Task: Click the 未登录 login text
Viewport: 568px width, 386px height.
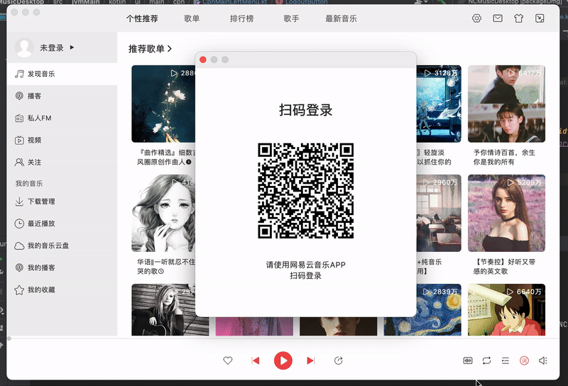Action: (52, 48)
